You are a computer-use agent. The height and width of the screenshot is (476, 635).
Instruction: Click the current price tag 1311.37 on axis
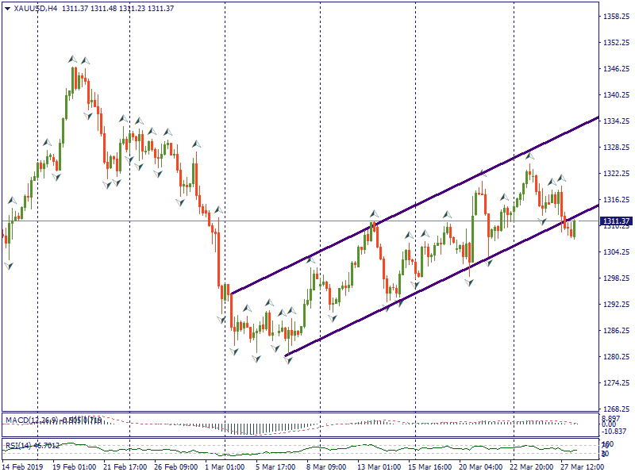point(615,221)
